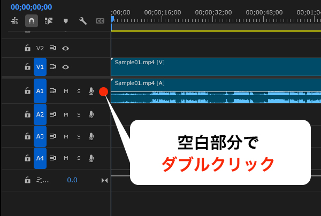Click the Mix track volume value 0.0
Screen dimensions: 321x216
pos(72,180)
